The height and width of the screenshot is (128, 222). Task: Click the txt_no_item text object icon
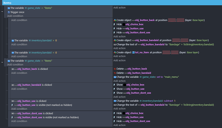click(x=134, y=53)
